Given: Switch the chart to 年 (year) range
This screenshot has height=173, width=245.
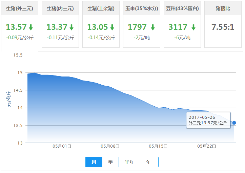Looking at the screenshot, I should [x=149, y=162].
